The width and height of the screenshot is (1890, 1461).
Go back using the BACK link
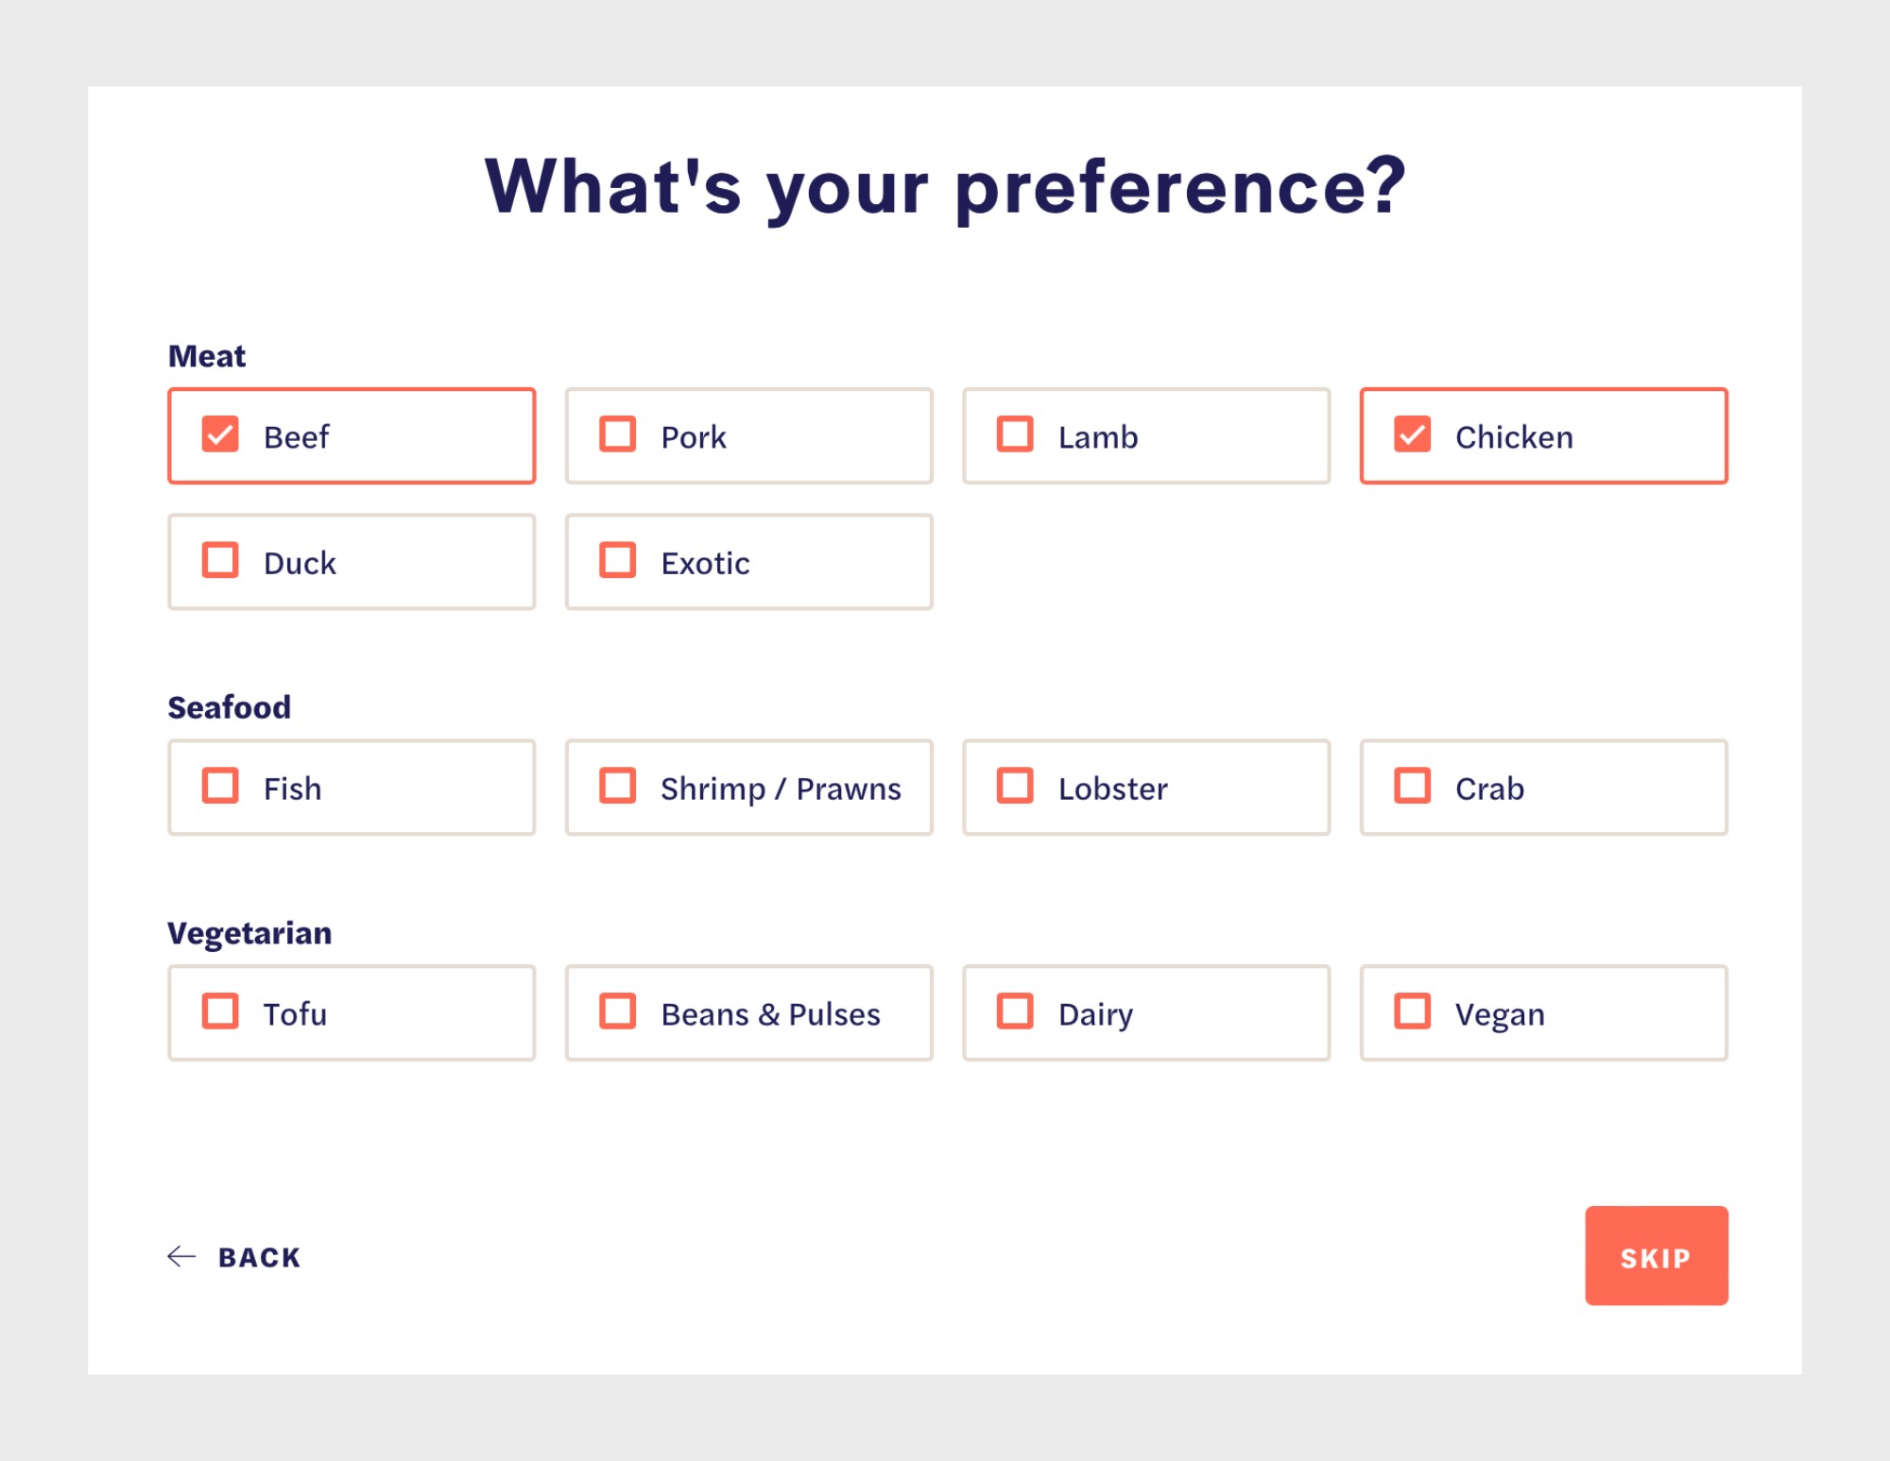click(x=234, y=1257)
